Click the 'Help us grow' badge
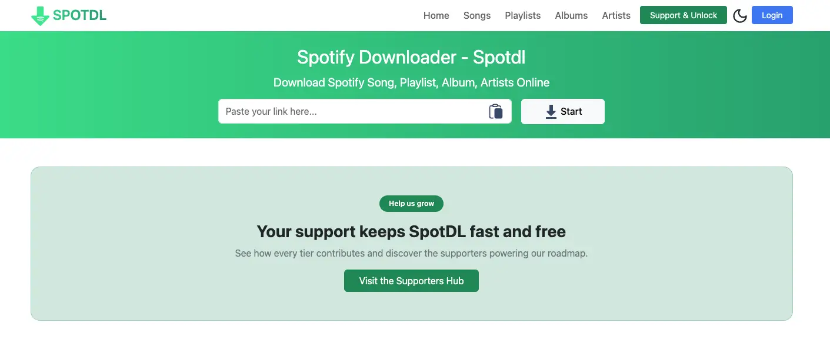830x349 pixels. [x=411, y=204]
